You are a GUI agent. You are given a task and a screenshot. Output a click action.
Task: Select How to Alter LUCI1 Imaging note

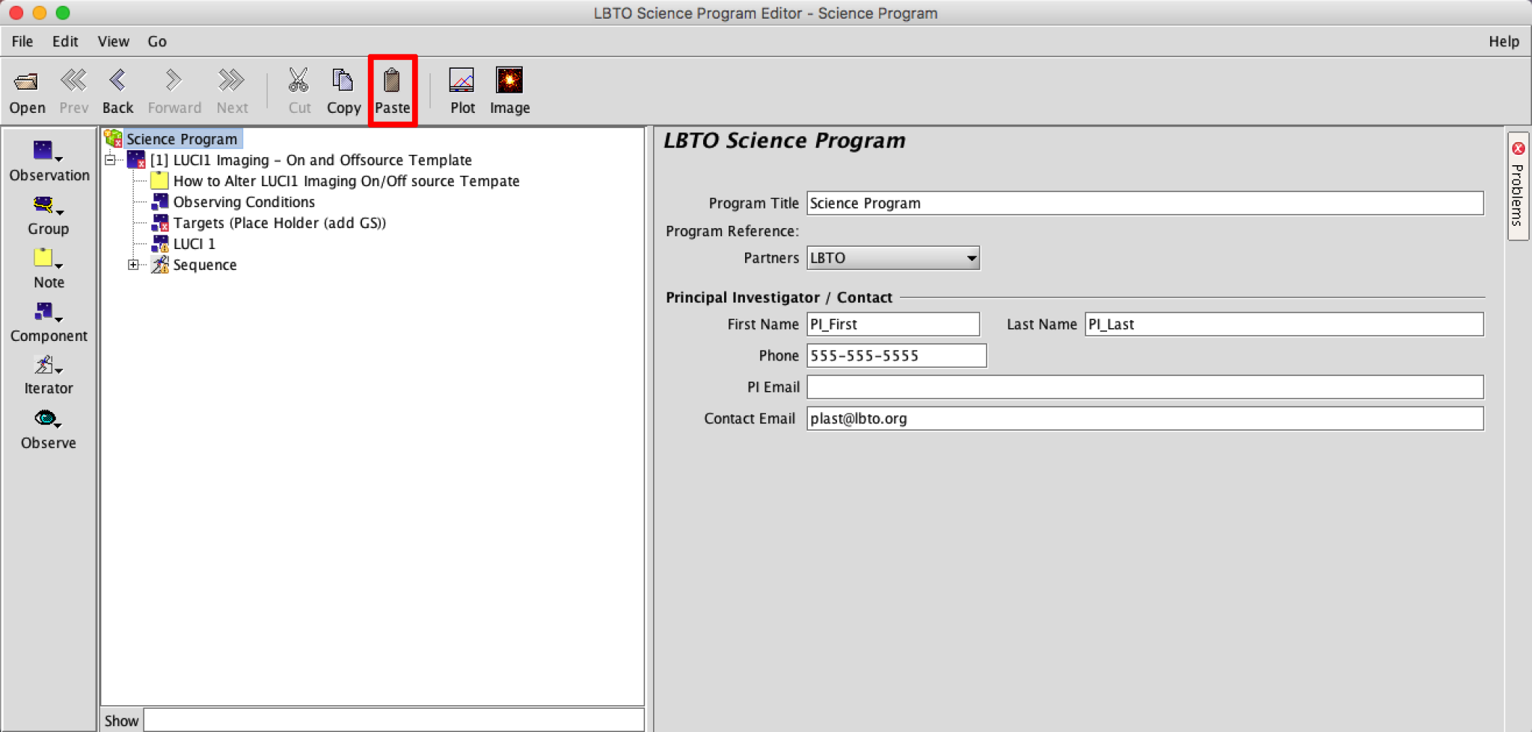pos(346,180)
